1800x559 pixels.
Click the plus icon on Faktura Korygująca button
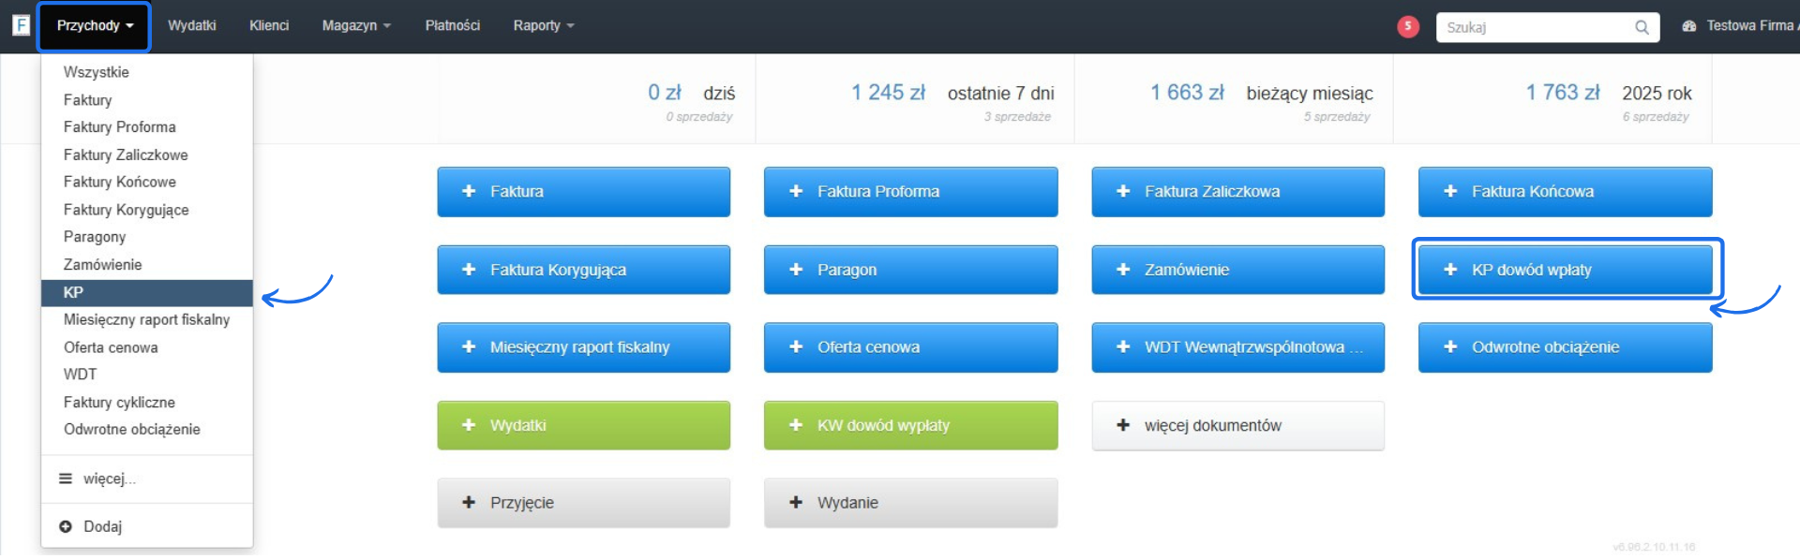coord(469,270)
